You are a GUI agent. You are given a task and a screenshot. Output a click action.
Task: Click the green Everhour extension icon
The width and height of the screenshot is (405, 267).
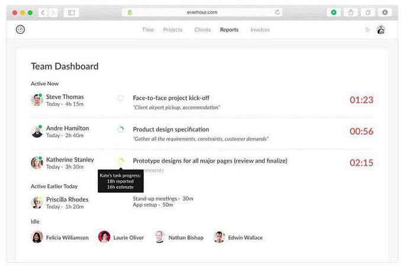tap(334, 12)
